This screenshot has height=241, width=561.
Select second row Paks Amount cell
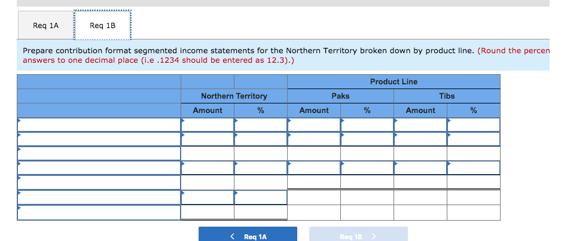[314, 139]
